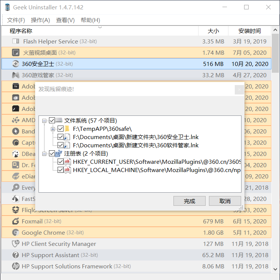Select the Foxmail (32-bit) row name
The width and height of the screenshot is (280, 280).
(41, 221)
